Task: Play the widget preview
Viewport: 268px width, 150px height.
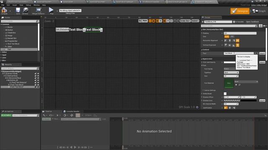Action: pos(51,11)
